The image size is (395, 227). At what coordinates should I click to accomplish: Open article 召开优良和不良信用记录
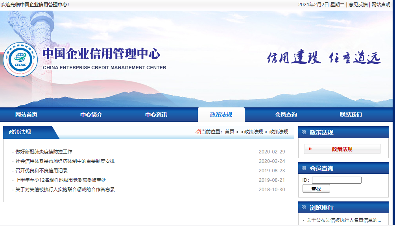pos(42,171)
